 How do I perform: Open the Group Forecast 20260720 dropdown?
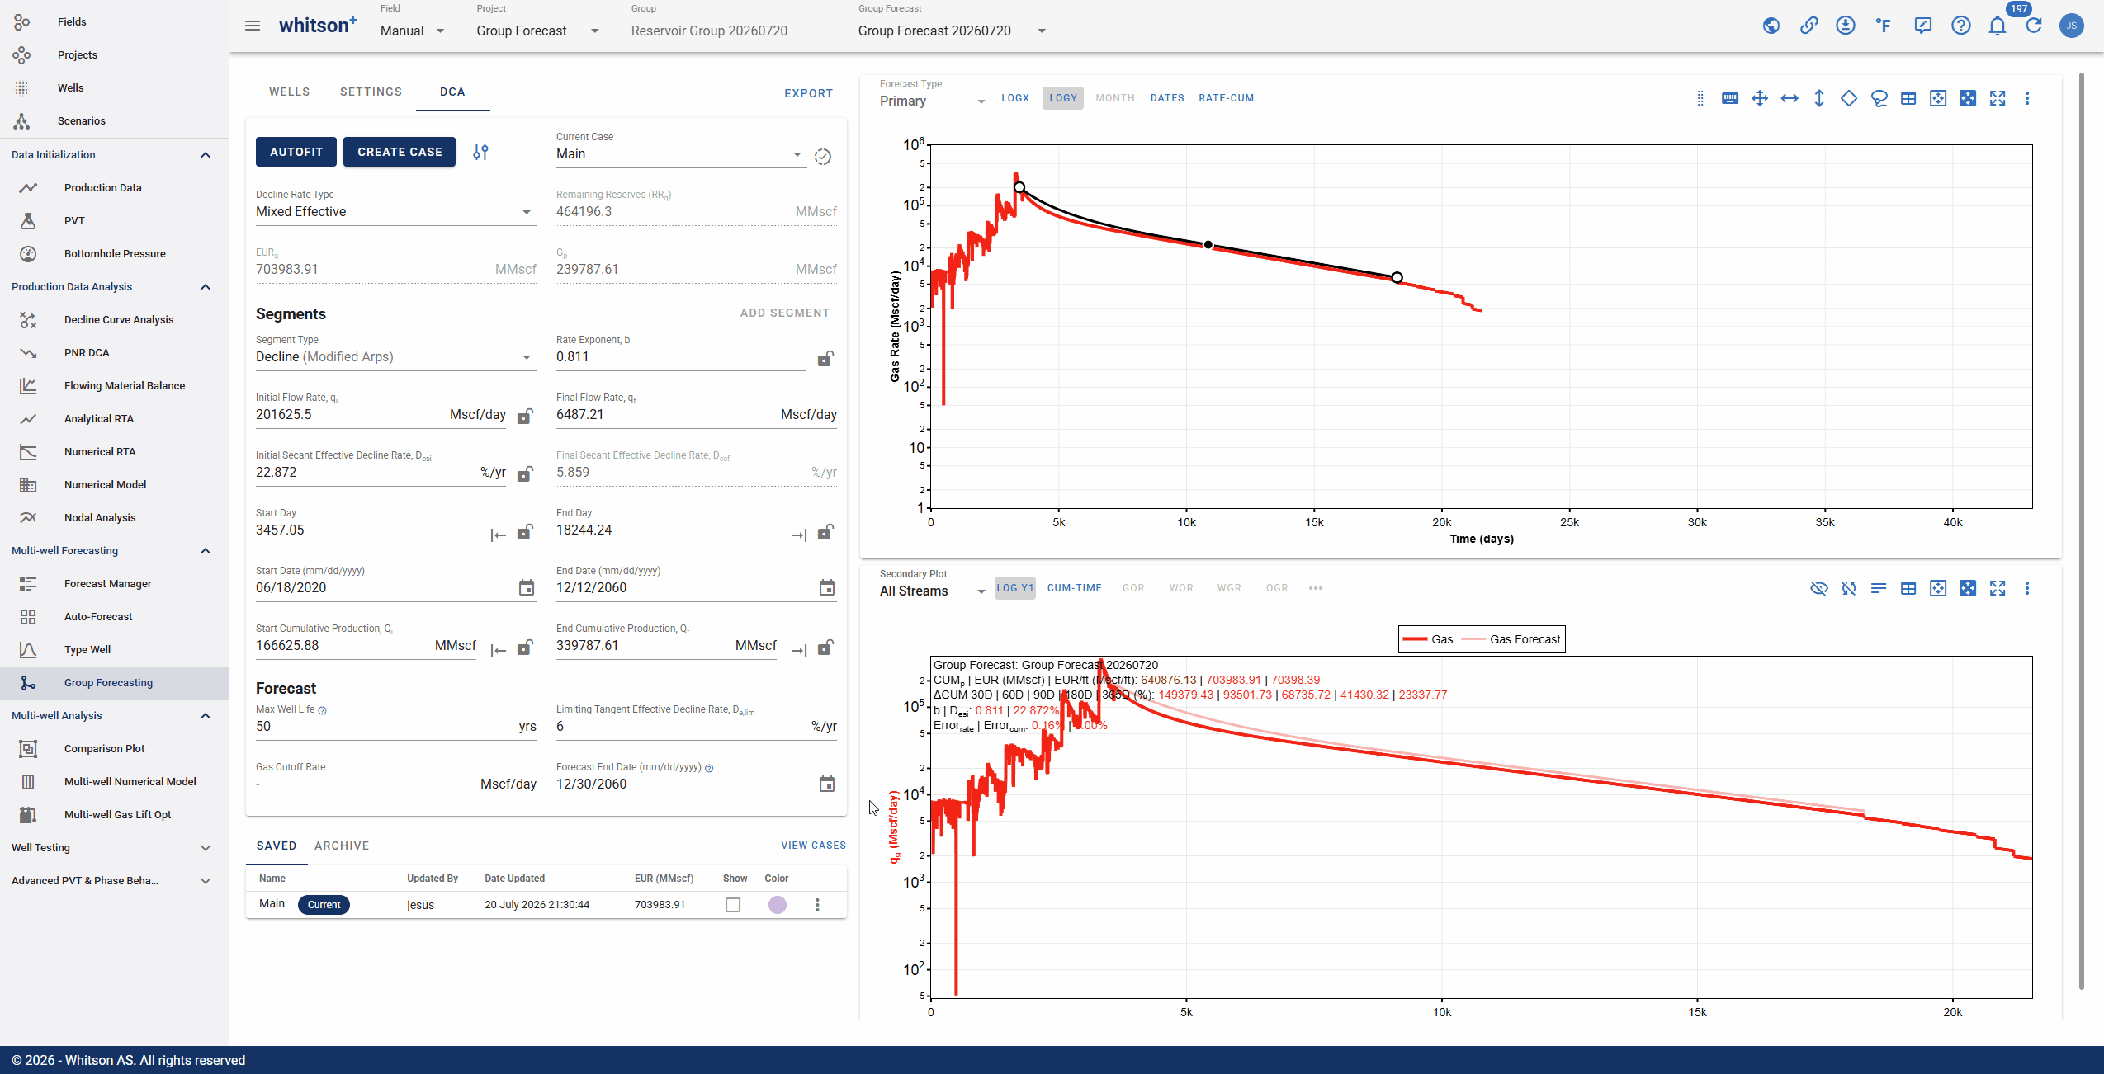[x=953, y=31]
